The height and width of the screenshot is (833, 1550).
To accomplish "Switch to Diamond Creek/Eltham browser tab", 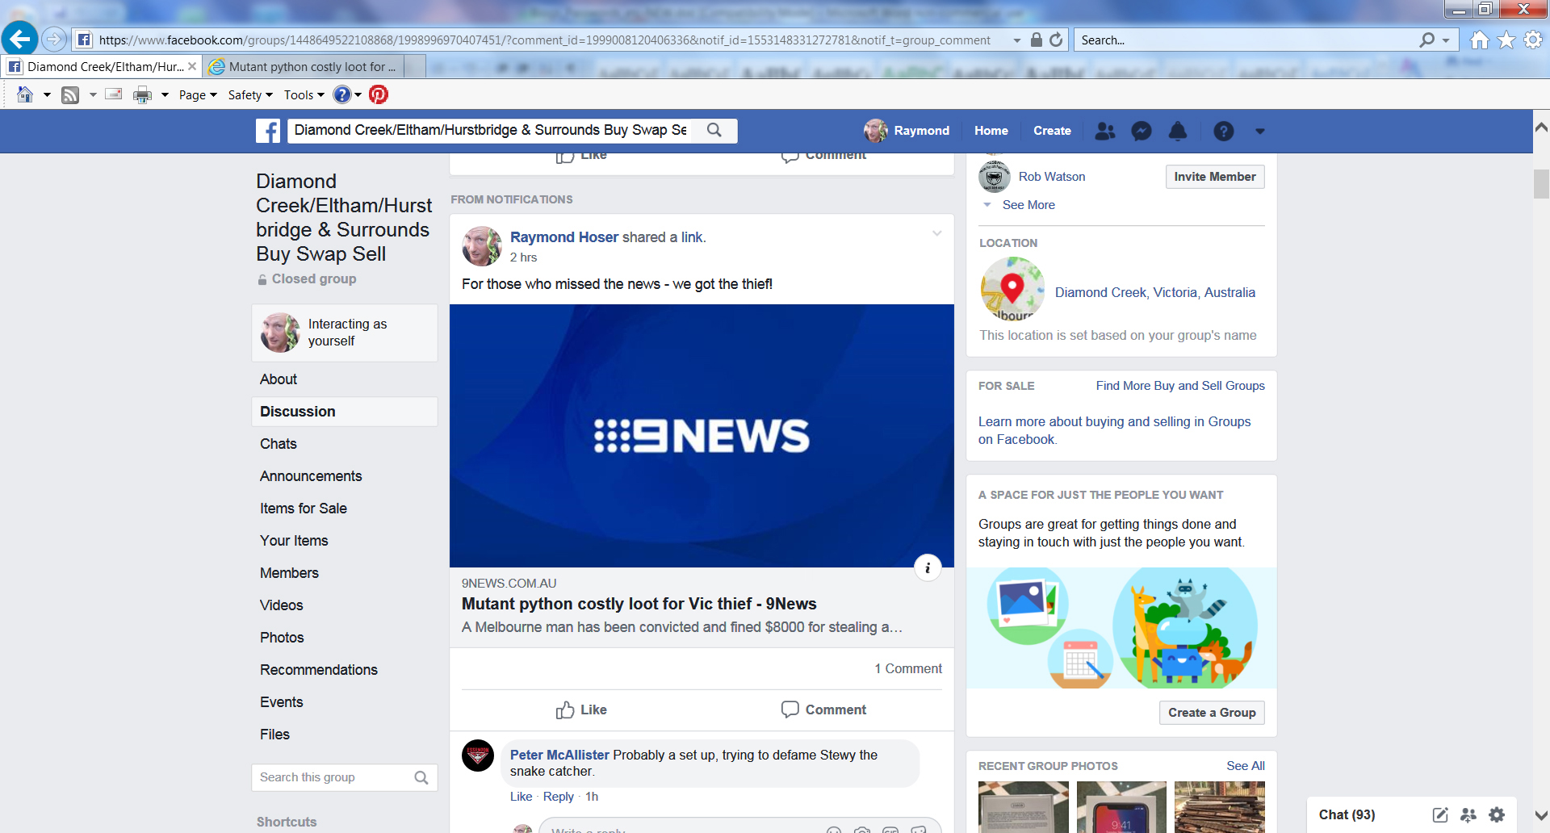I will [102, 66].
